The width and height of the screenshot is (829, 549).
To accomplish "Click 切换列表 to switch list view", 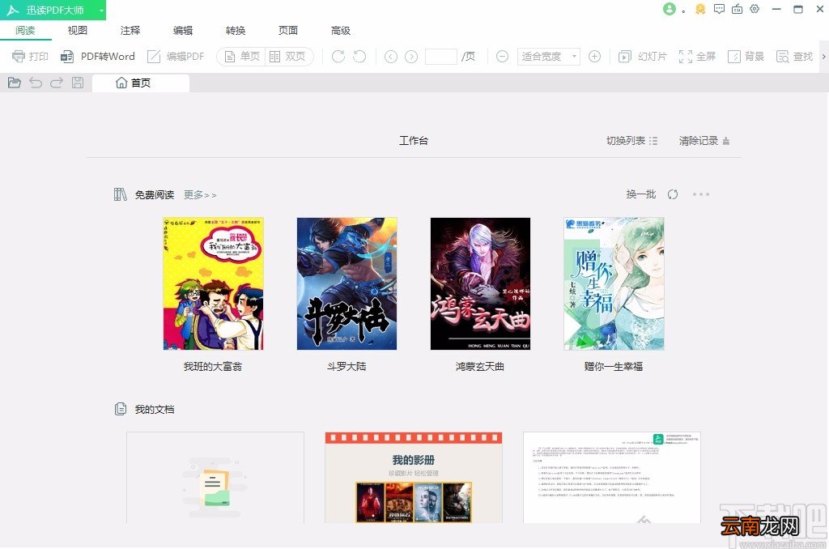I will 631,141.
